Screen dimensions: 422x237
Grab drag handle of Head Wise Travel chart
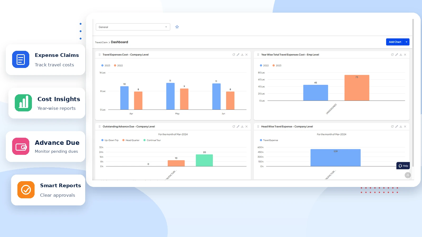coord(258,127)
